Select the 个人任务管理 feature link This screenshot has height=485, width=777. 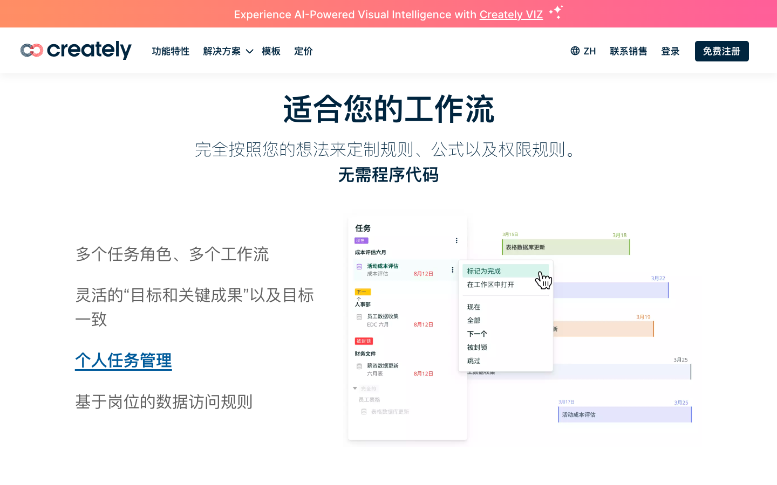pyautogui.click(x=124, y=361)
